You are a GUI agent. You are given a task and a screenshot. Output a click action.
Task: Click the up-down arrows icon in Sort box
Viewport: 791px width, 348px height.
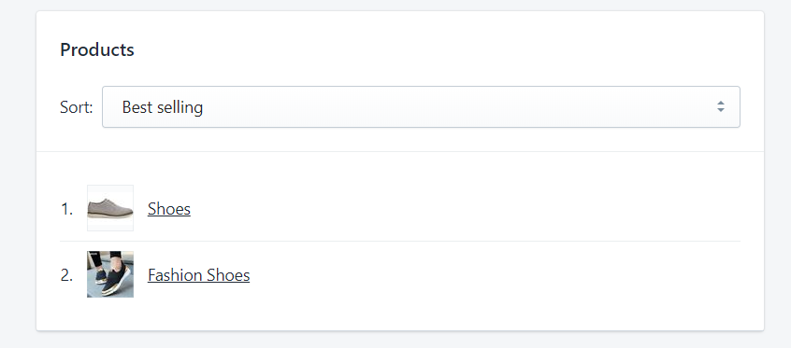coord(721,106)
